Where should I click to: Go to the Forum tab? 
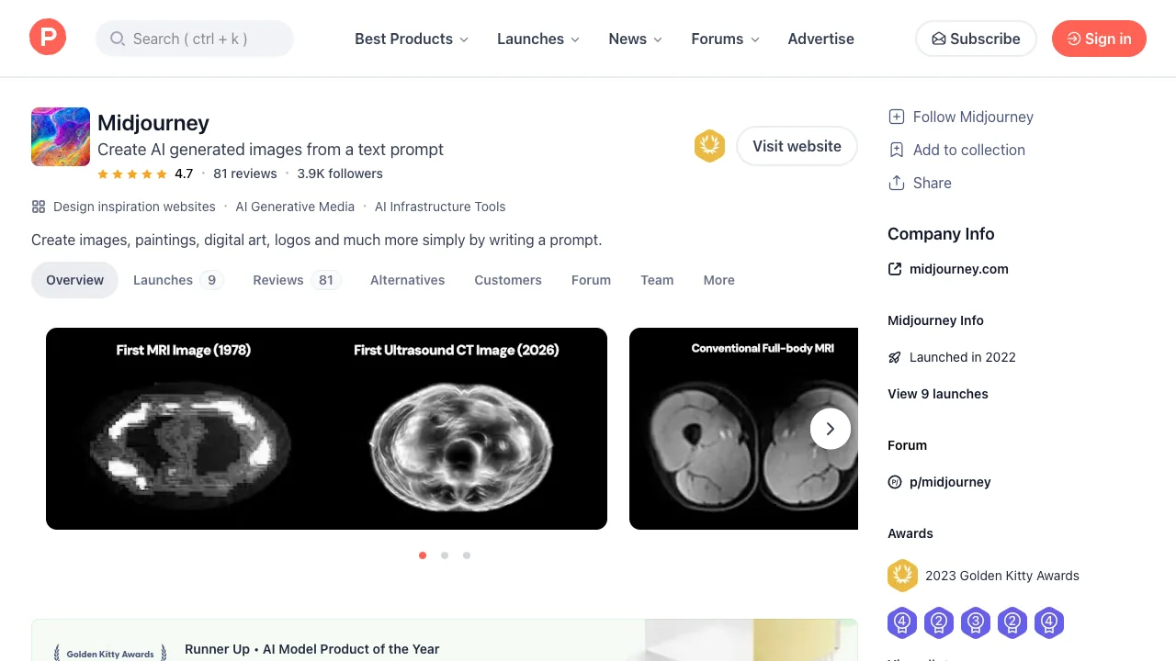[591, 280]
